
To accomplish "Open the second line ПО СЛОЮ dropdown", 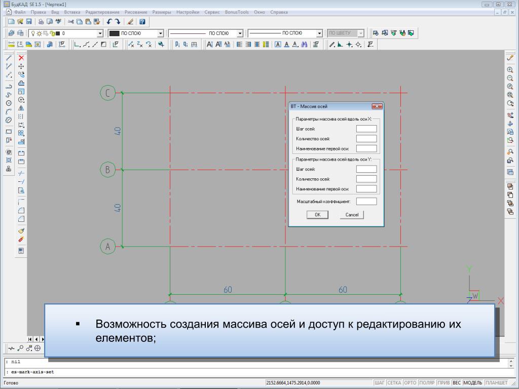I will point(319,33).
